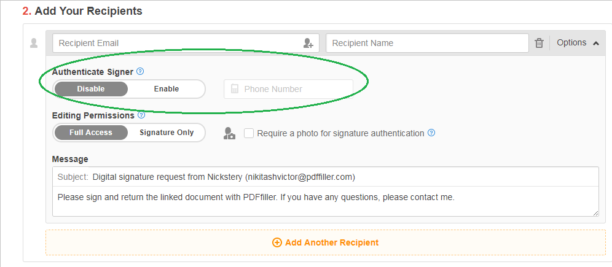
Task: Click the message body text area
Action: (326, 201)
